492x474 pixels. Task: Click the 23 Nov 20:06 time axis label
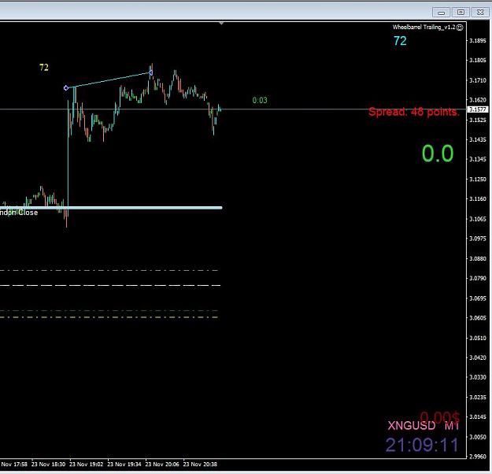coord(162,465)
